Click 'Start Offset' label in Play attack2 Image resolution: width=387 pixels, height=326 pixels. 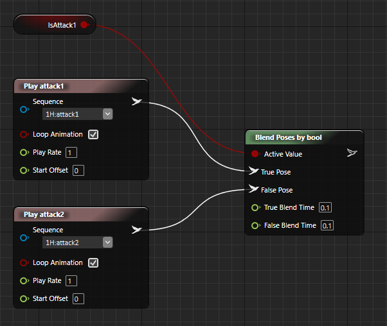(50, 299)
